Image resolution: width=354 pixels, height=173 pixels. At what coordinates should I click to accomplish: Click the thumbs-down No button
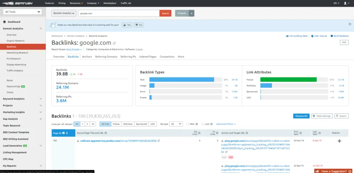point(139,25)
